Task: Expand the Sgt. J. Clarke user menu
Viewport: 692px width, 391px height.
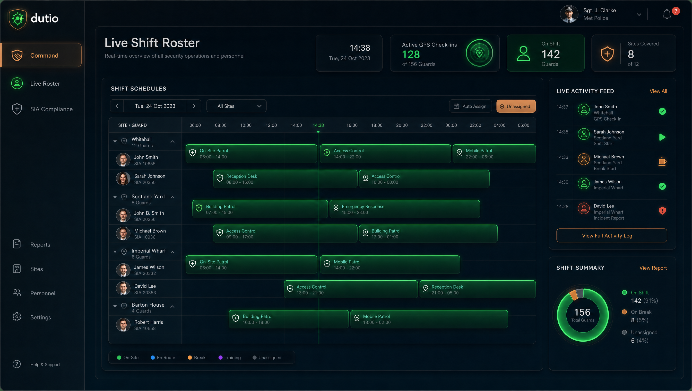Action: (639, 14)
